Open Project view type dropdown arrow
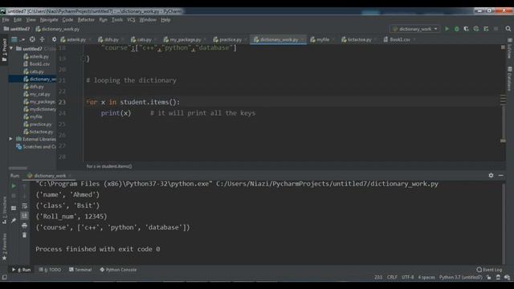514x289 pixels. click(x=22, y=39)
